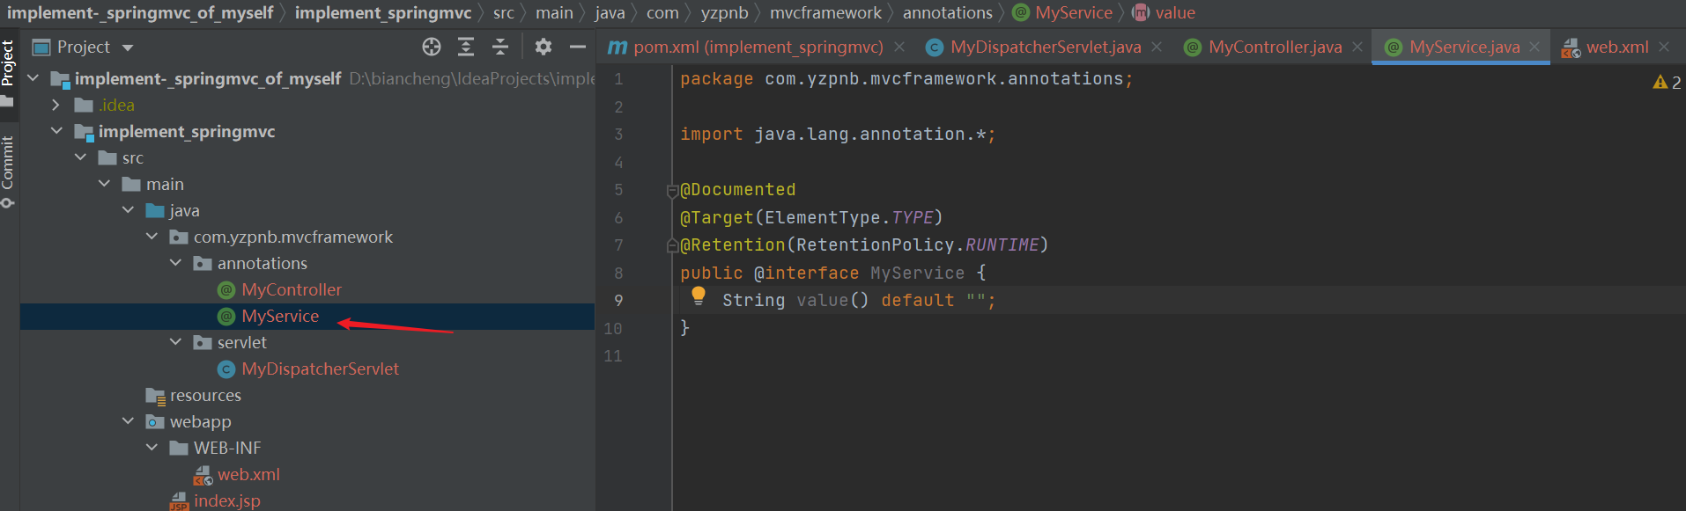1686x511 pixels.
Task: Collapse the implement_springmvc module
Action: click(56, 131)
